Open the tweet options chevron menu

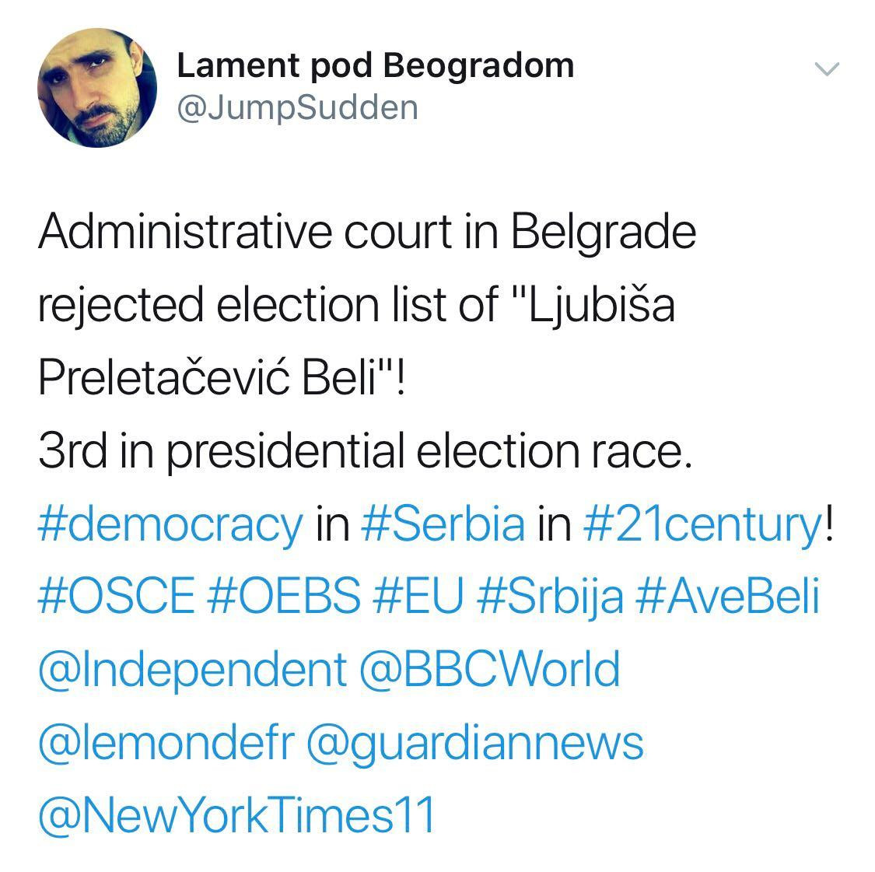point(827,69)
